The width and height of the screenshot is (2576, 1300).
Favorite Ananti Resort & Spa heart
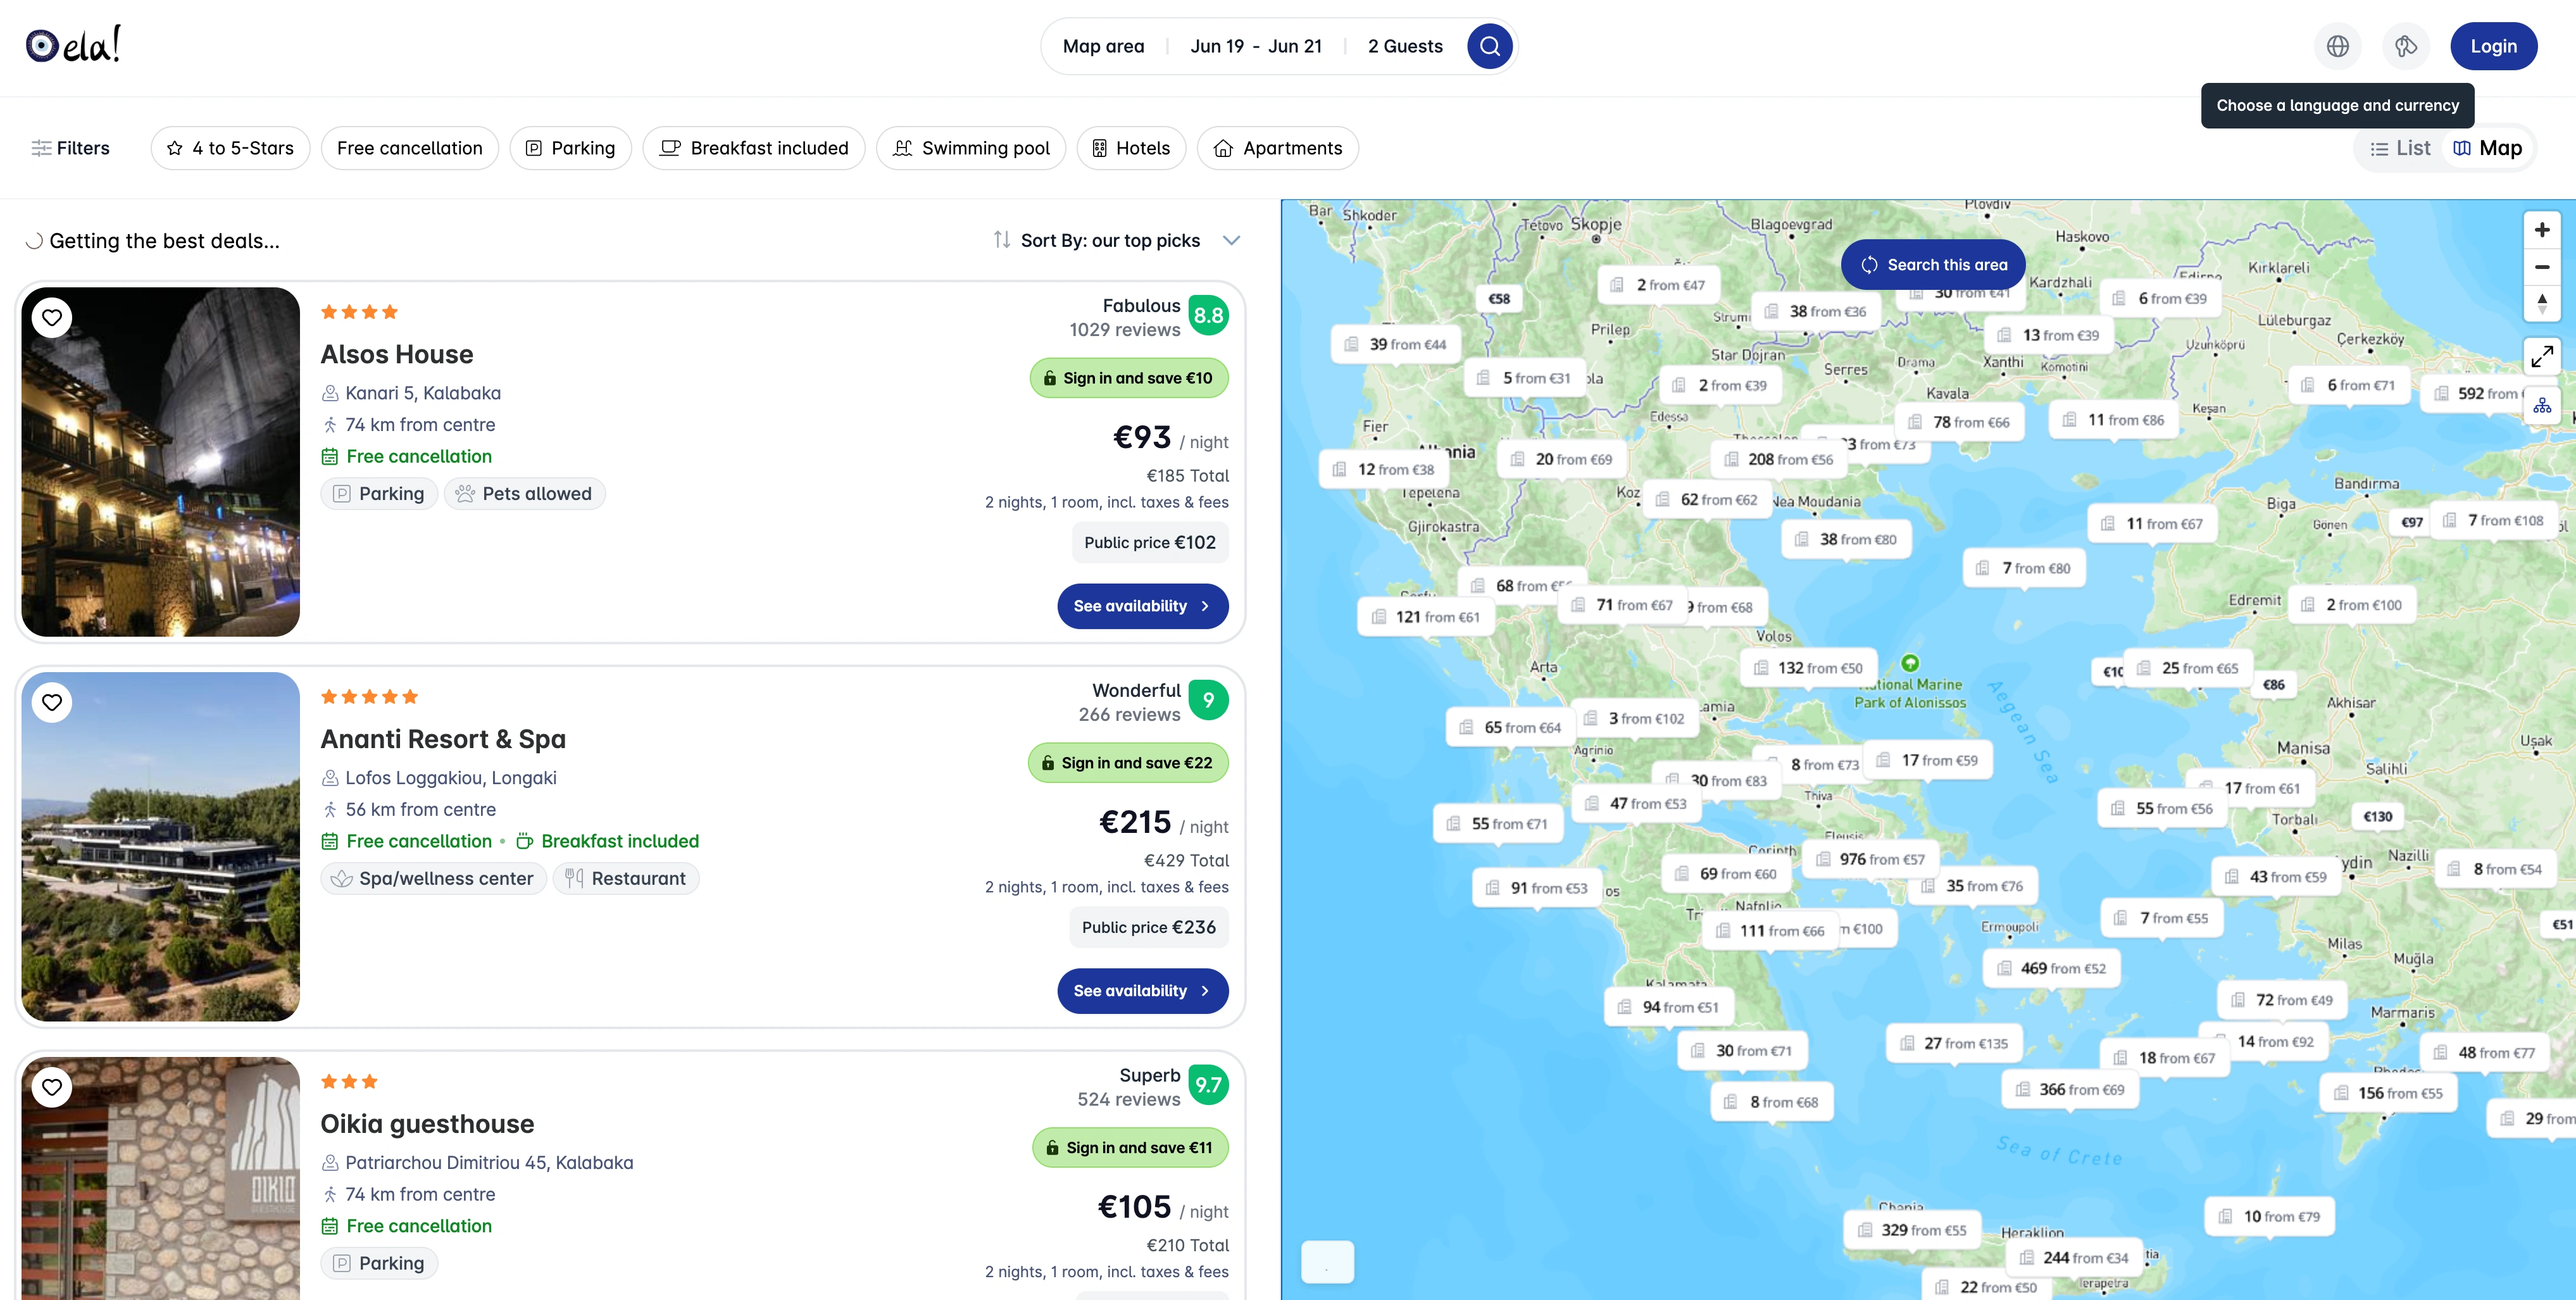click(x=52, y=702)
